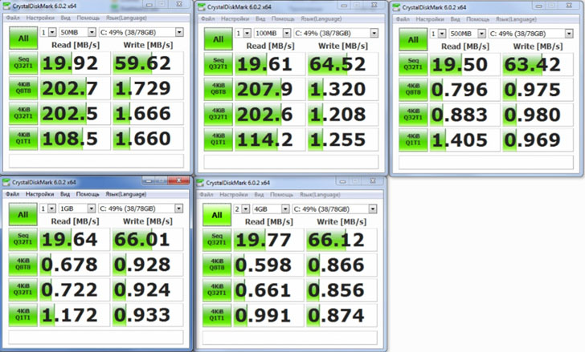Click the 1.405 read result
This screenshot has width=585, height=352.
(x=464, y=140)
